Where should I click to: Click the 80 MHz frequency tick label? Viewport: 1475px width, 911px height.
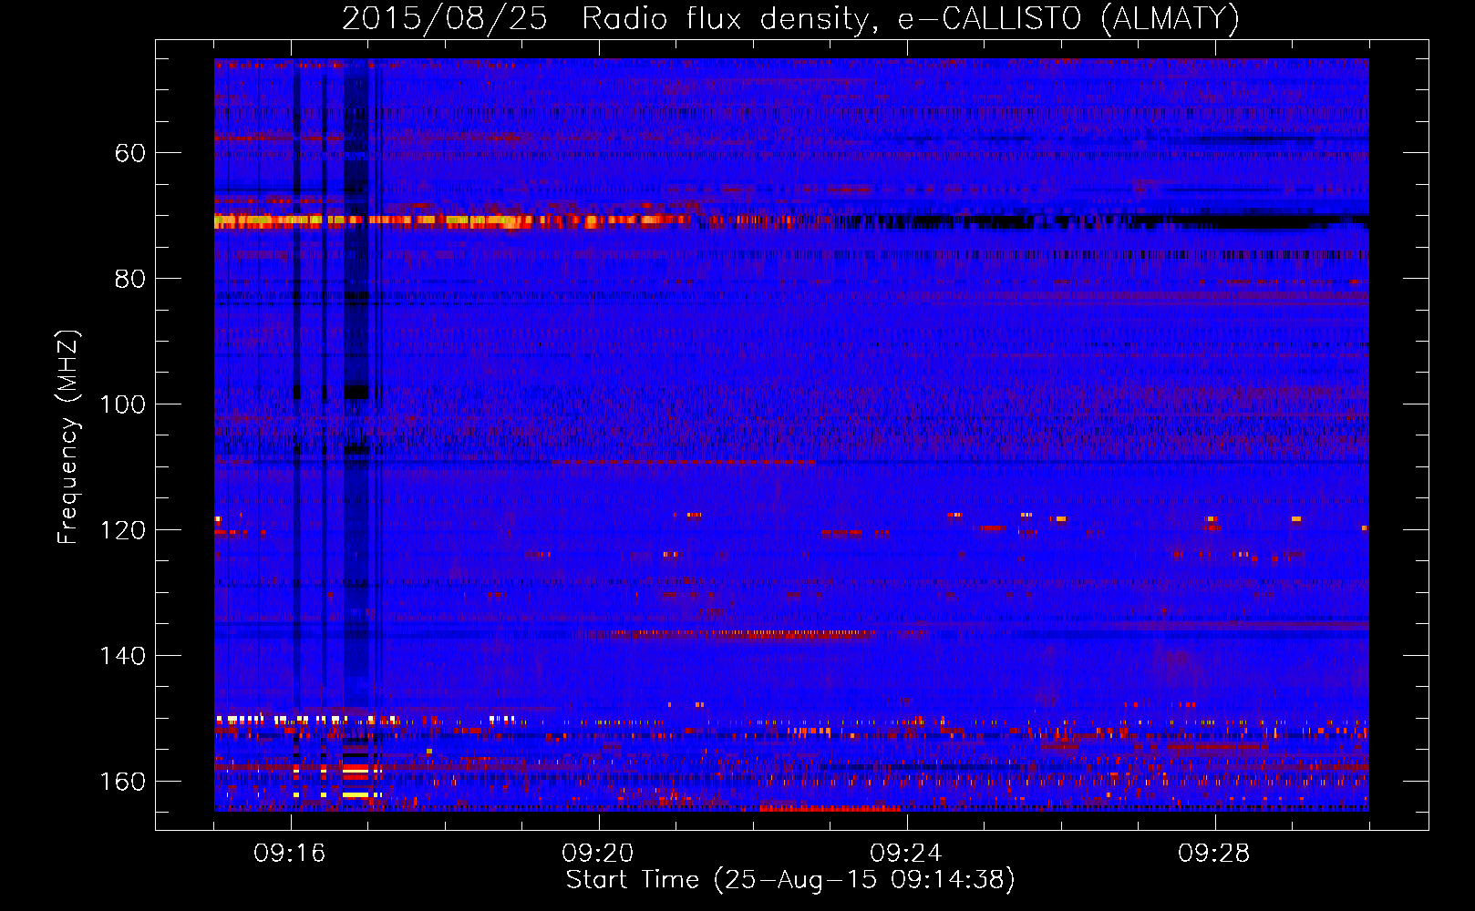[130, 278]
